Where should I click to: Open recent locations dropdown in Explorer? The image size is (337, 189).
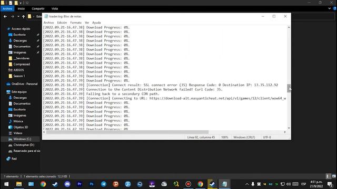(18, 16)
